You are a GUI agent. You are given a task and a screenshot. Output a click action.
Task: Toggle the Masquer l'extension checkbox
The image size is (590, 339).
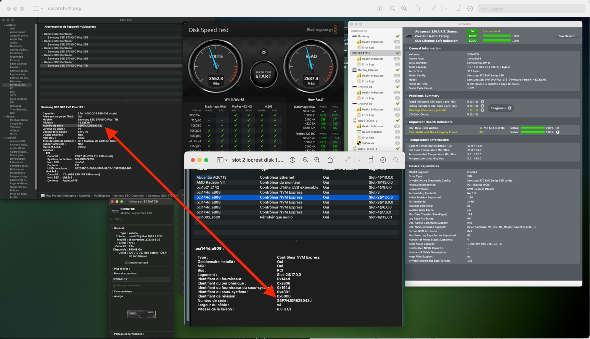coord(114,285)
